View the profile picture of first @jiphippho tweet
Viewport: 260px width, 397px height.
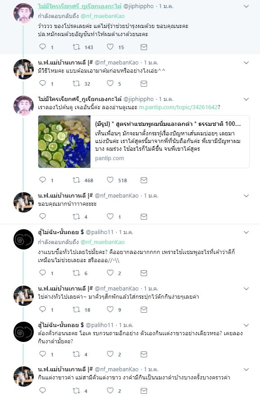[x=23, y=13]
